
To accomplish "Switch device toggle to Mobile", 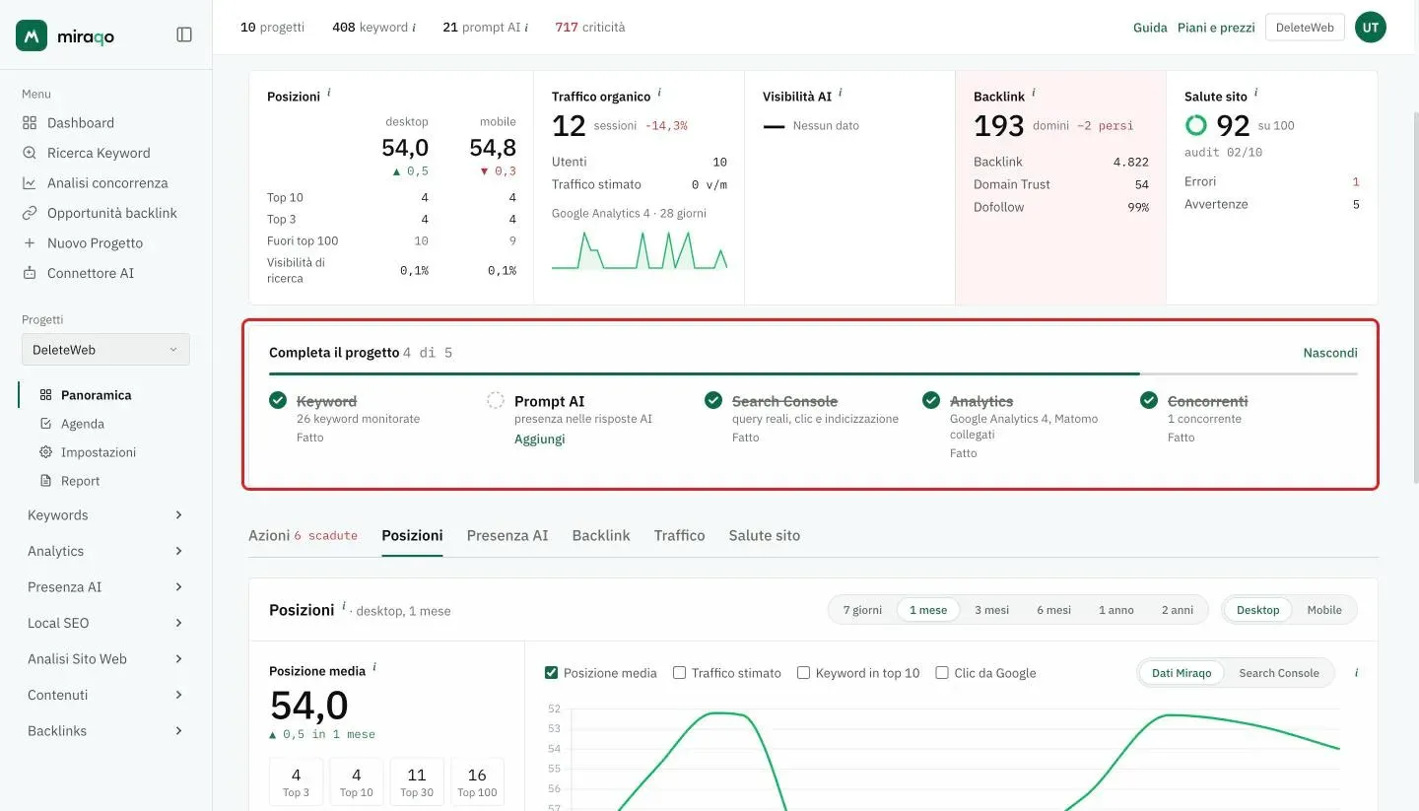I will click(x=1324, y=610).
